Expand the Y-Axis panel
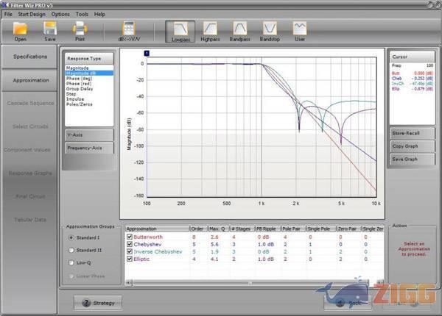 tap(88, 135)
